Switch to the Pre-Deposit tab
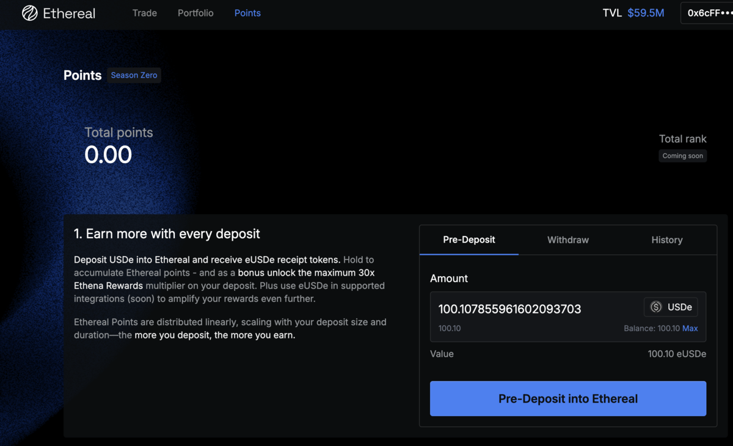Screen dimensions: 733x446 pyautogui.click(x=469, y=239)
